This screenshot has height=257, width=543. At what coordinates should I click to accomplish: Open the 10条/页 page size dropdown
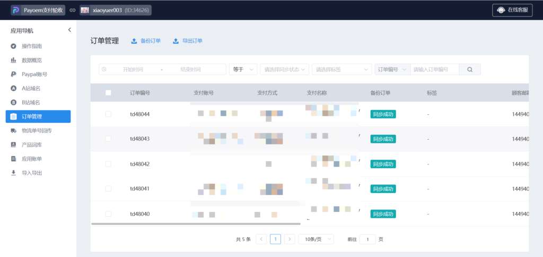coord(316,239)
